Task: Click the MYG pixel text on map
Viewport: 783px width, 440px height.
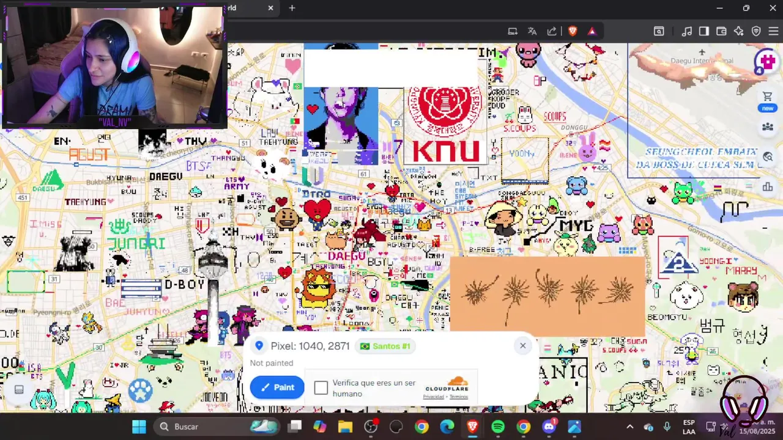Action: (576, 226)
